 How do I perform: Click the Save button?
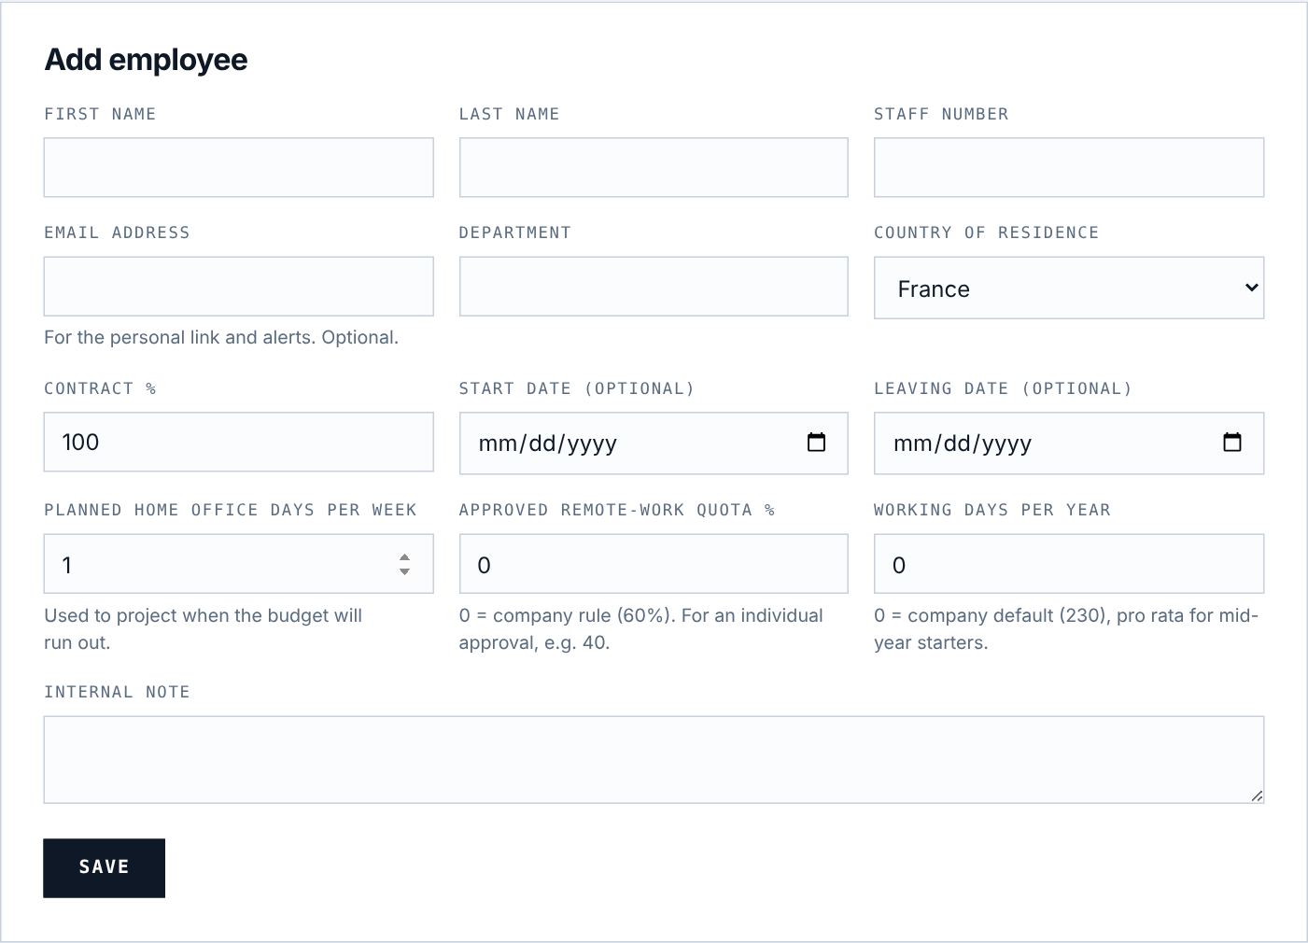104,867
